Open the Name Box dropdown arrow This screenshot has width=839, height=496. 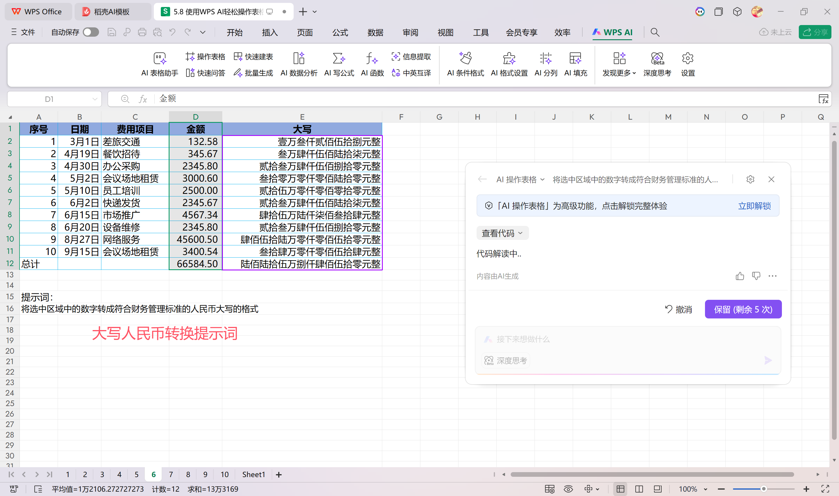95,99
